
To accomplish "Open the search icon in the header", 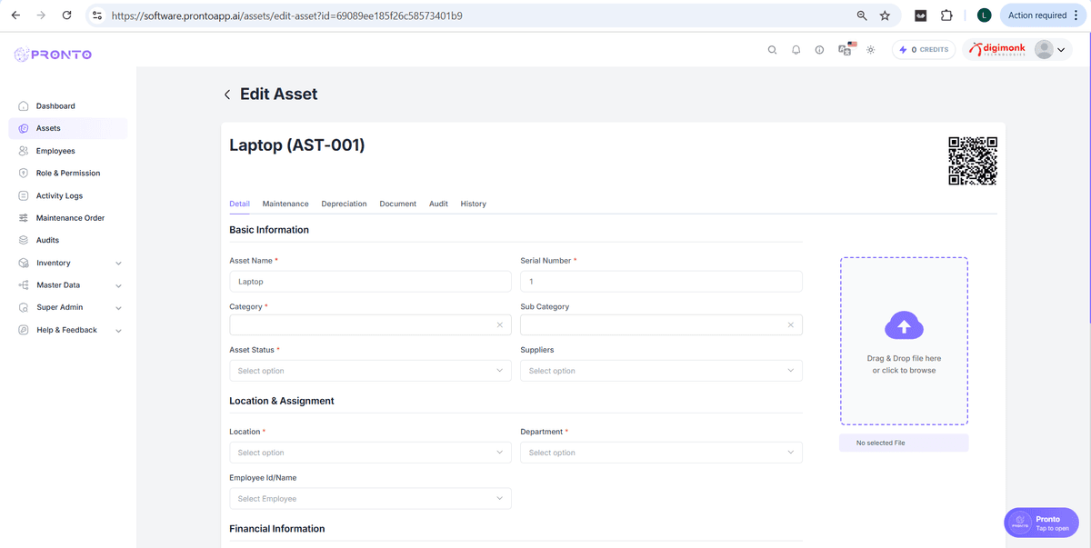I will point(772,49).
